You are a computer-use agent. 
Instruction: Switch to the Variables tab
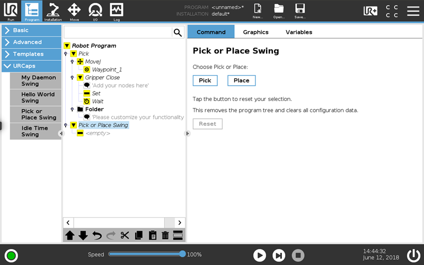[x=299, y=32]
